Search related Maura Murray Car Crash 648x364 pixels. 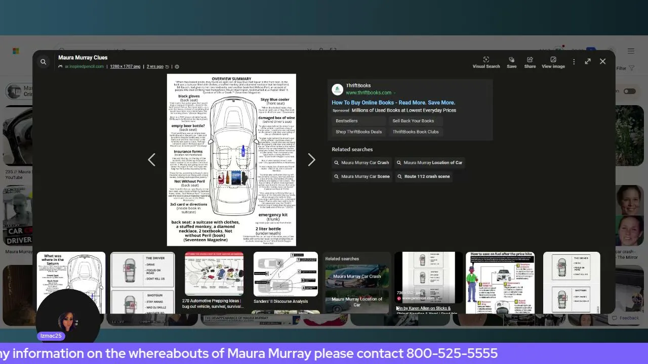361,163
